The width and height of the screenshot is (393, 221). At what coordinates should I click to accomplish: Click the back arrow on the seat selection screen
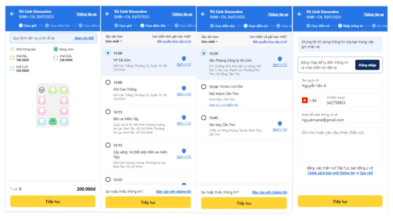point(12,14)
